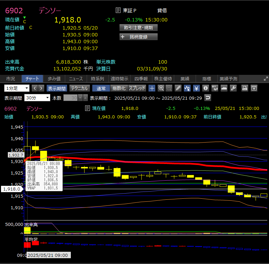This screenshot has width=269, height=264.
Task: Click the 平均足 panel label
Action: 31,239
